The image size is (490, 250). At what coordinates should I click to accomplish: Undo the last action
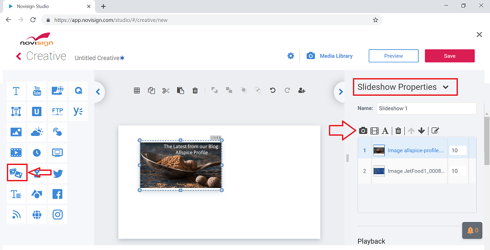point(273,91)
